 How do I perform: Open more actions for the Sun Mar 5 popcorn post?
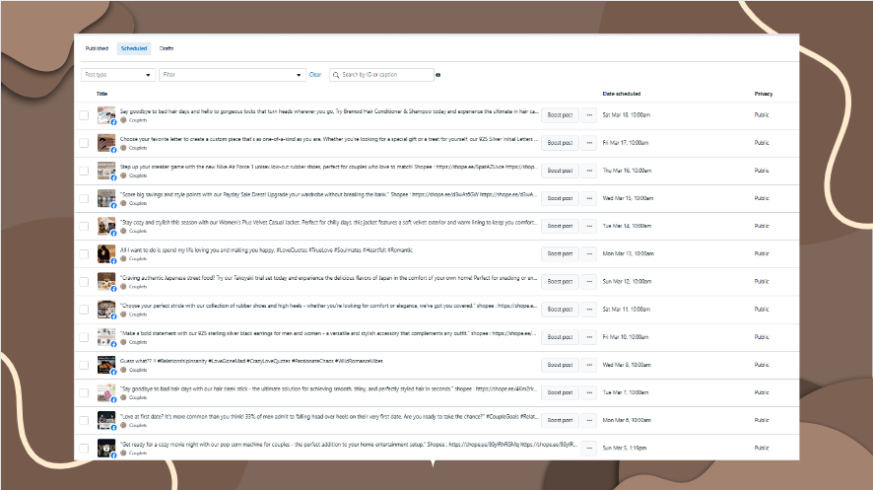589,448
